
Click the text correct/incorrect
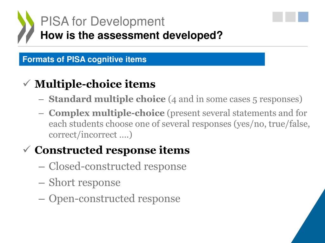83,135
